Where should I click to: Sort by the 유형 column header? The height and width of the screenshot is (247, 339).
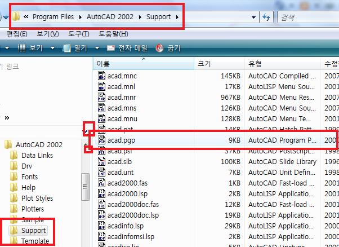pos(283,64)
